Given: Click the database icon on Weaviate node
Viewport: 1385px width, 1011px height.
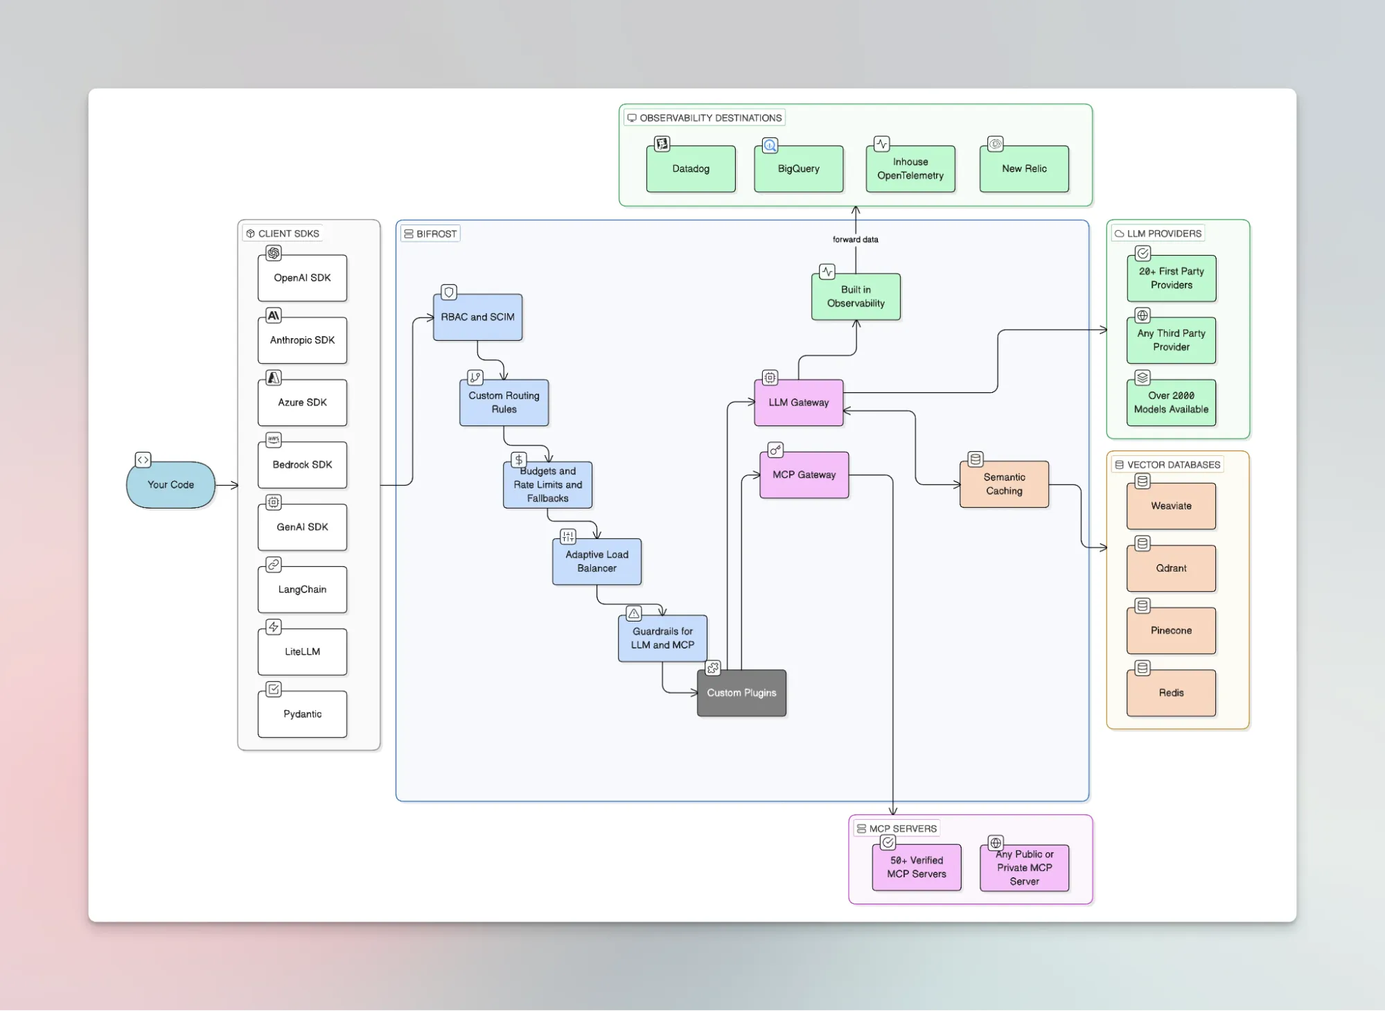Looking at the screenshot, I should (1143, 482).
